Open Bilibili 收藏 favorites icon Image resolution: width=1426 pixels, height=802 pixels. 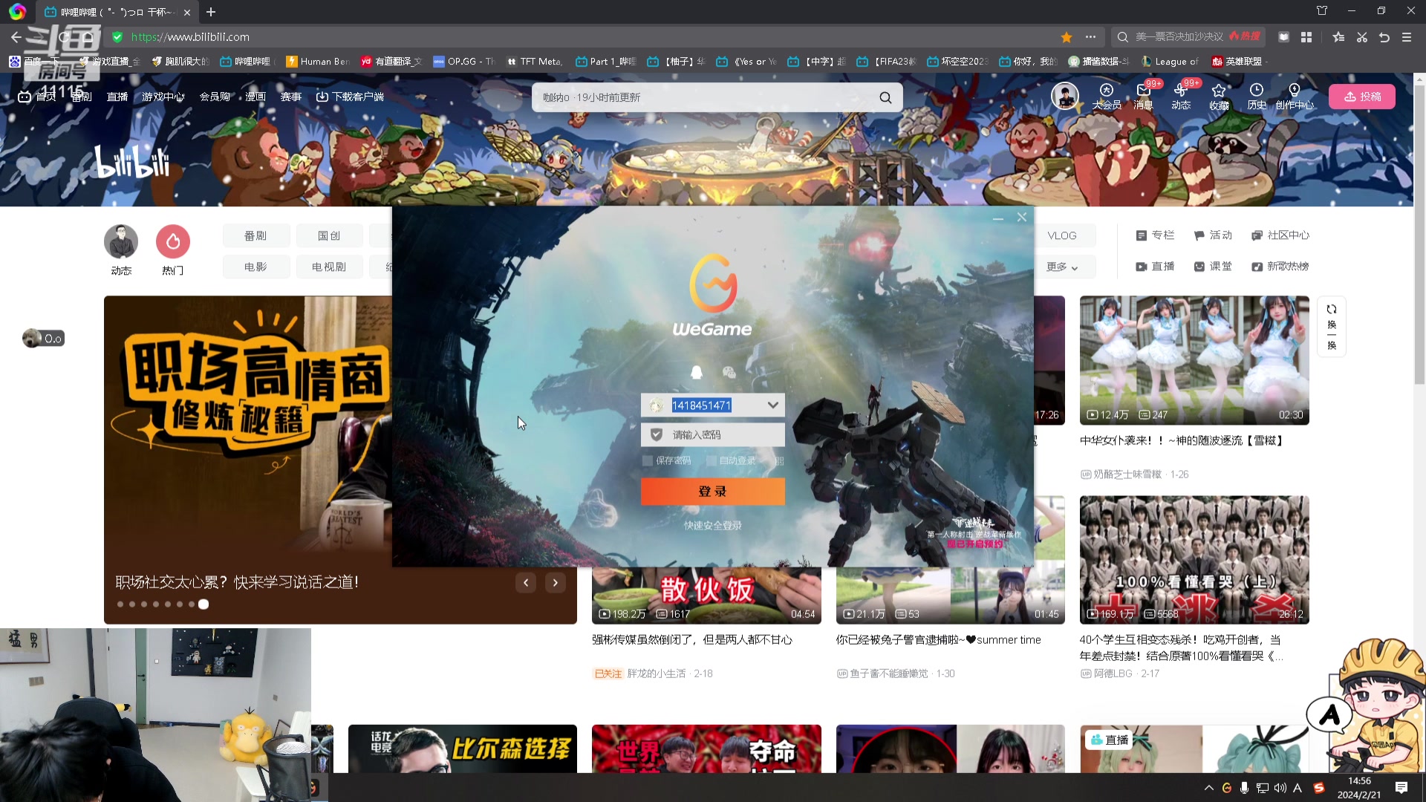coord(1219,97)
